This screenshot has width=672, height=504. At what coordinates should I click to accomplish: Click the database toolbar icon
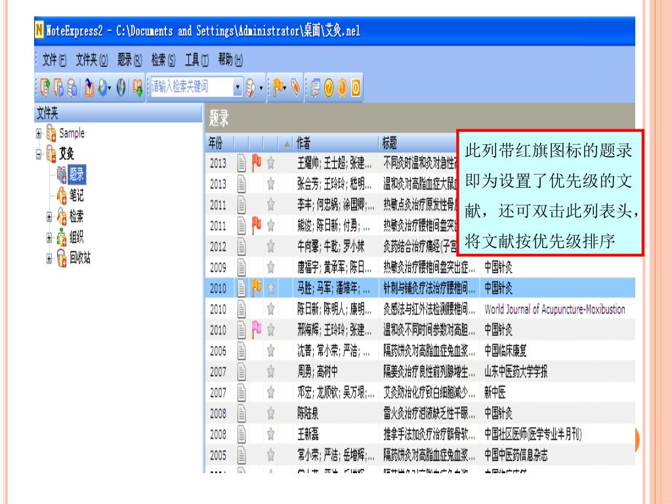[72, 87]
